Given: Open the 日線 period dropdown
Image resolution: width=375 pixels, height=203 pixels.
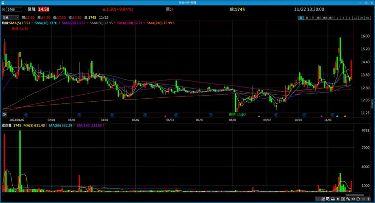Looking at the screenshot, I should pos(10,18).
